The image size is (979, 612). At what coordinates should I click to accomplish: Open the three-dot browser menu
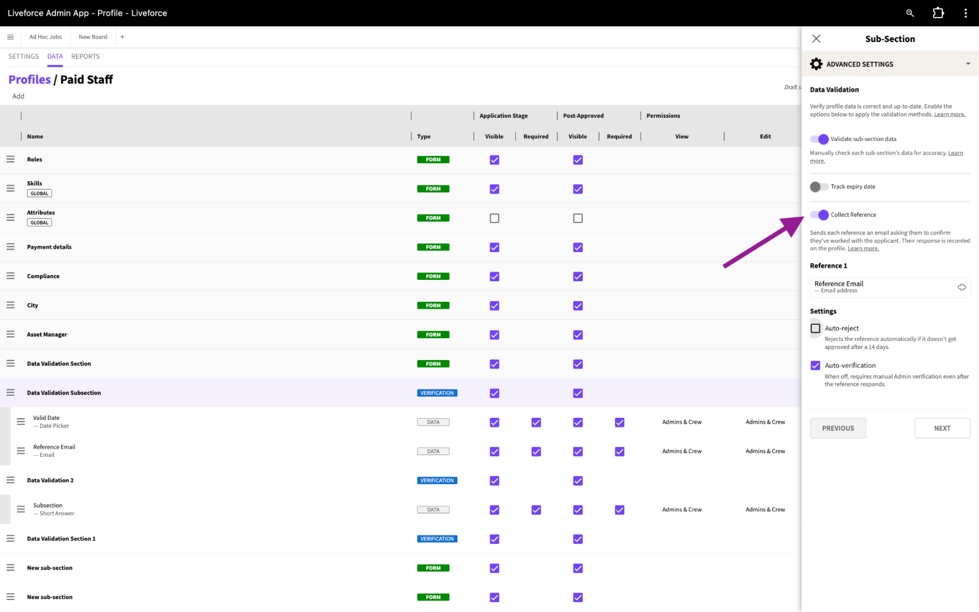tap(965, 13)
